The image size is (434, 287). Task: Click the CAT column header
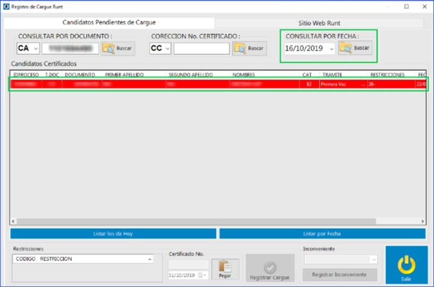click(x=307, y=75)
